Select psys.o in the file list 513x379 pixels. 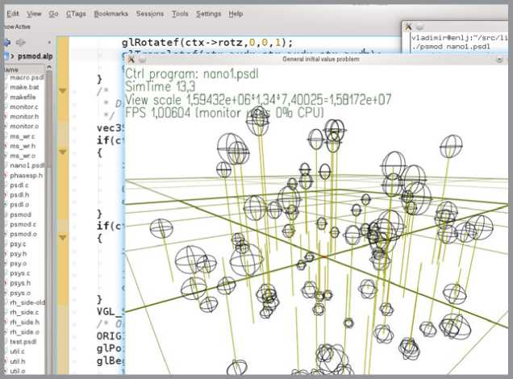point(20,293)
